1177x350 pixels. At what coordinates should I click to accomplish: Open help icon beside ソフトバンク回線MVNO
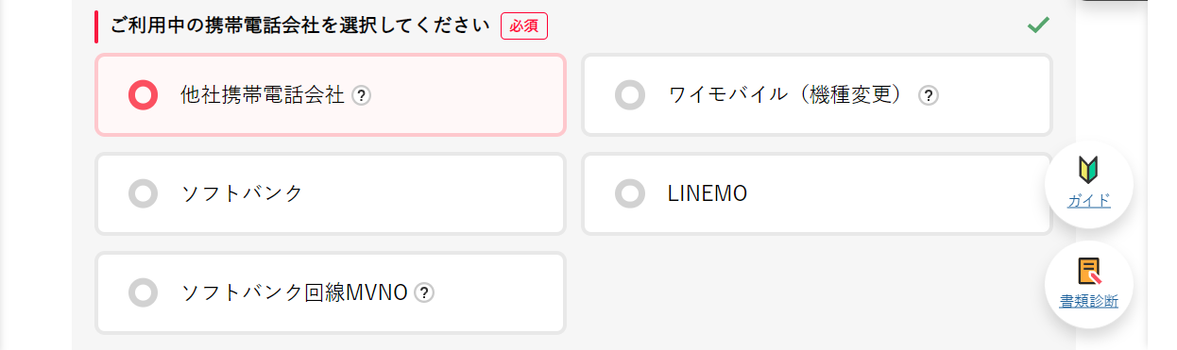click(x=424, y=292)
